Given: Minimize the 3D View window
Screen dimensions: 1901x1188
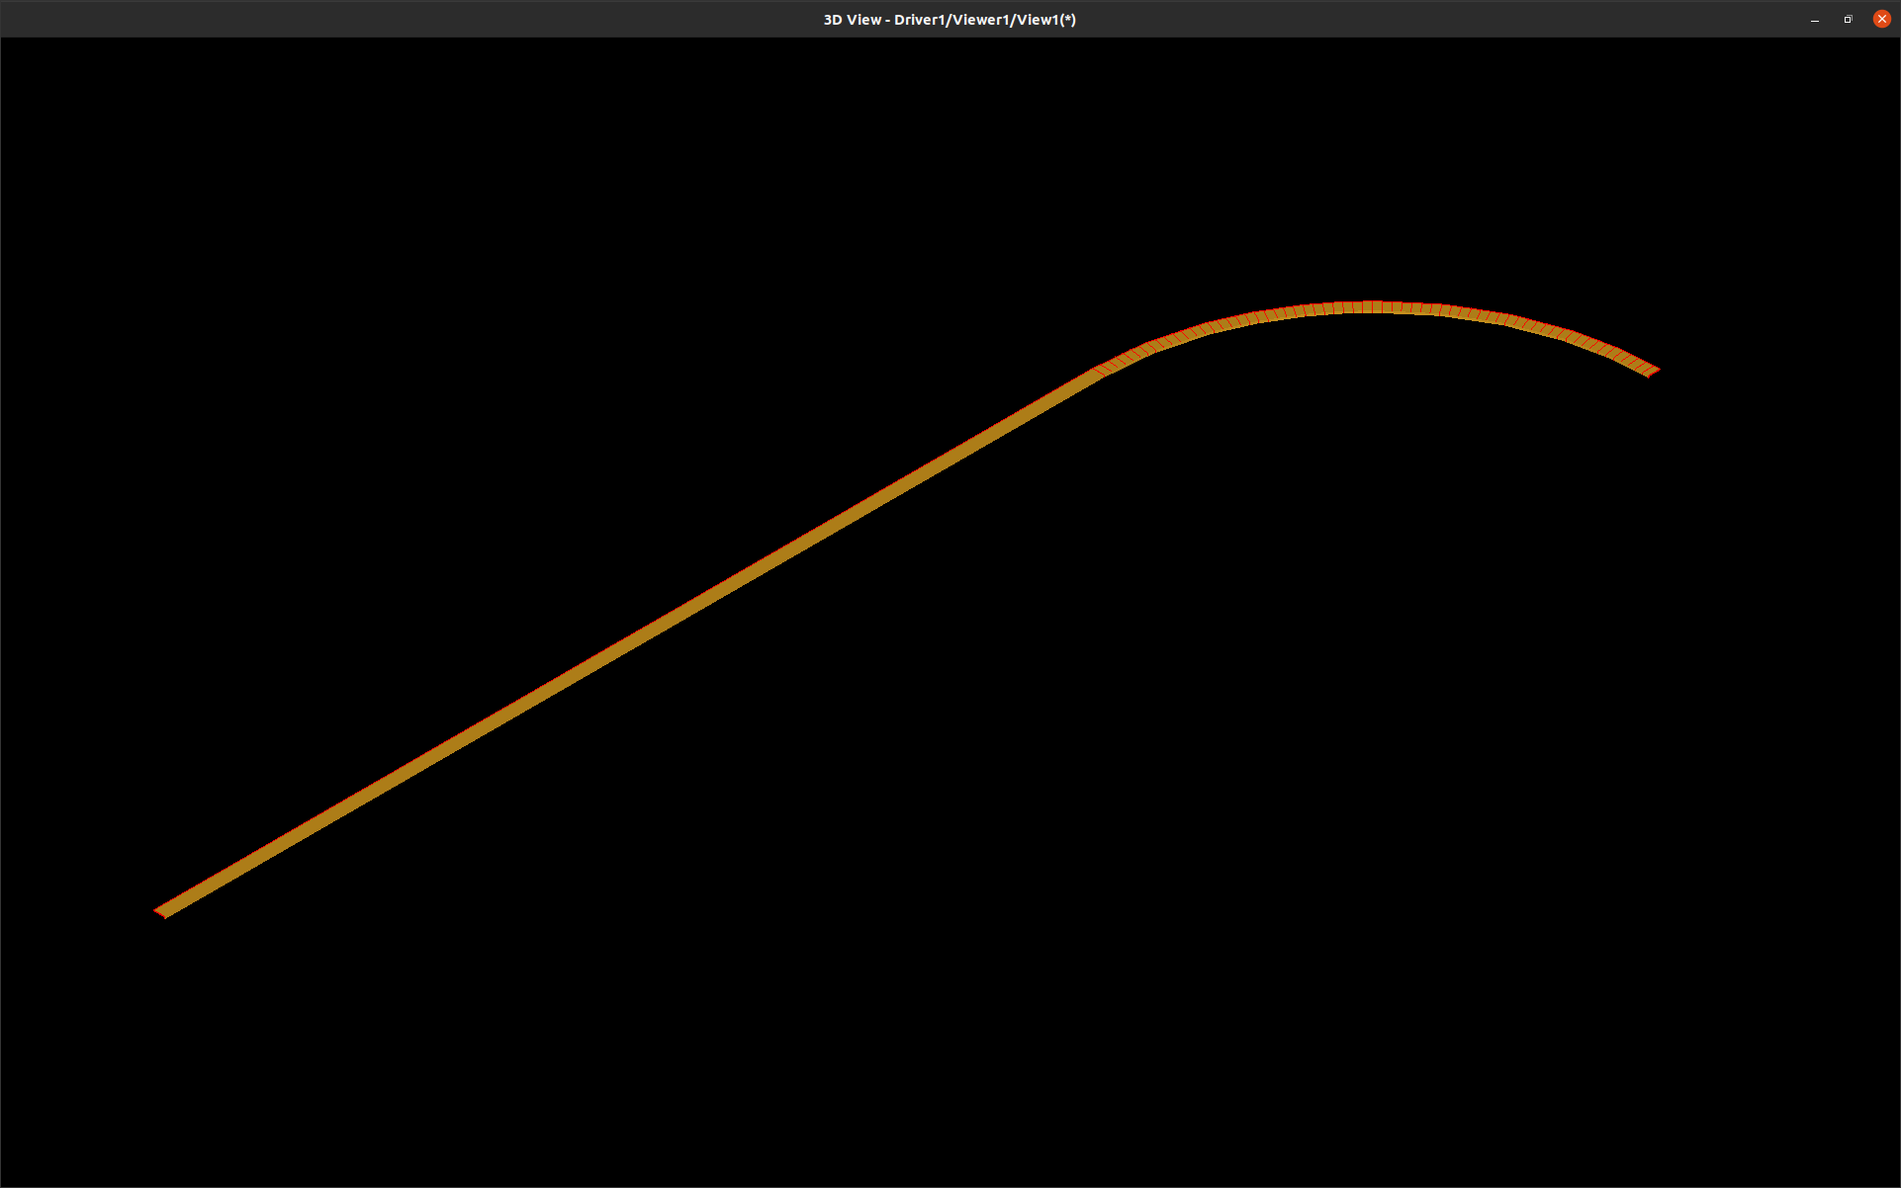Looking at the screenshot, I should pos(1814,20).
